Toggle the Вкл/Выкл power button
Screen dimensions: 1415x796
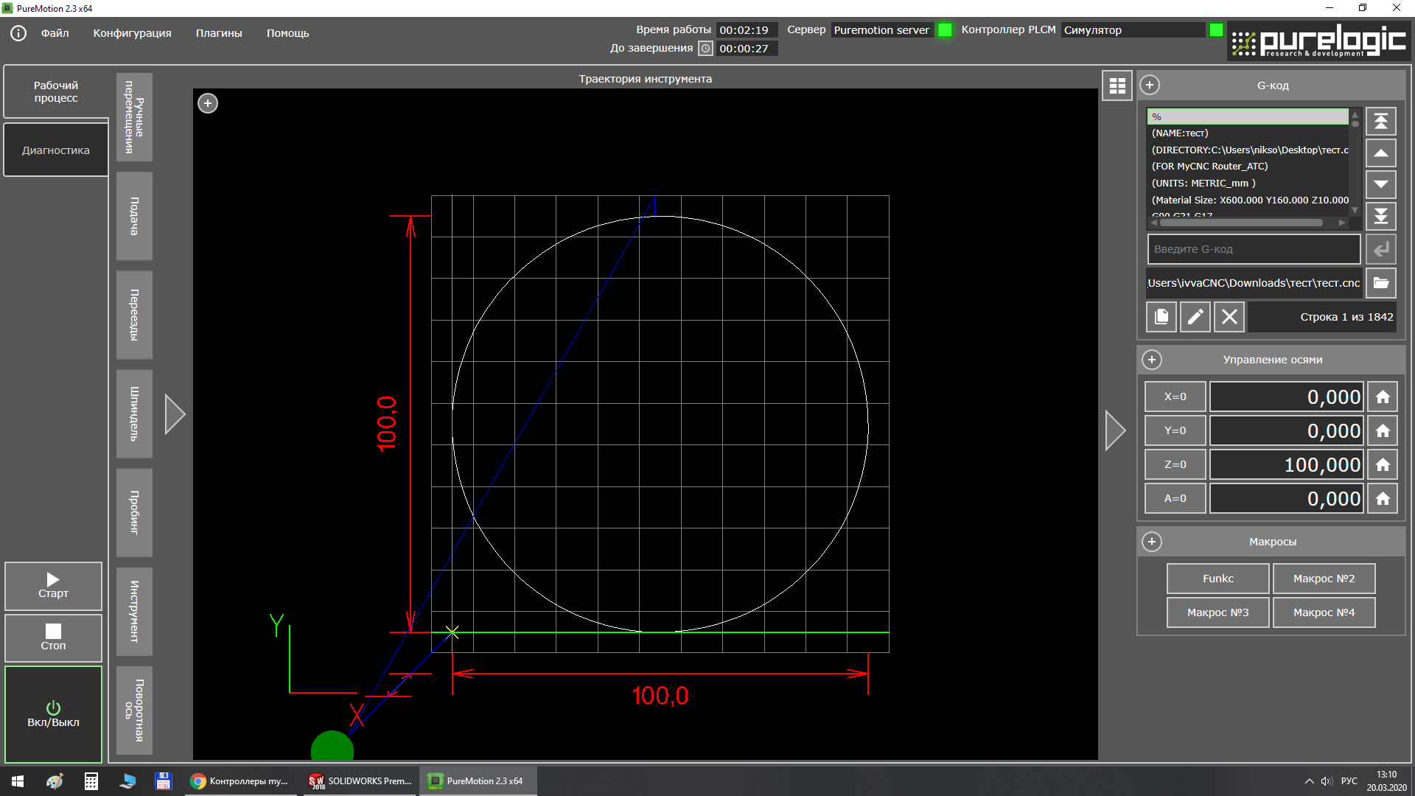[53, 713]
